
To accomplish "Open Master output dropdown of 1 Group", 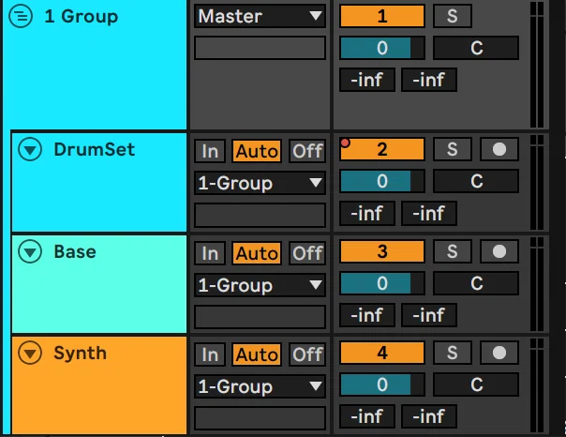I will pos(260,16).
